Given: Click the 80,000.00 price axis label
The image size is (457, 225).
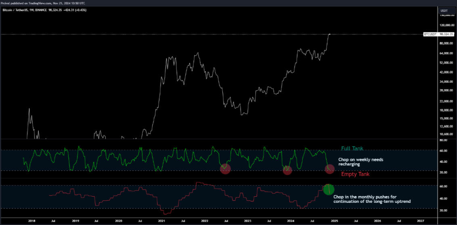Looking at the screenshot, I should pos(446,44).
